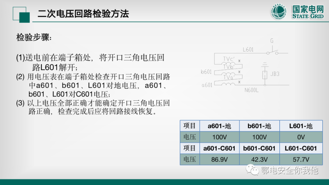Click the connection node on line N600L
This screenshot has width=329, height=185.
[265, 85]
